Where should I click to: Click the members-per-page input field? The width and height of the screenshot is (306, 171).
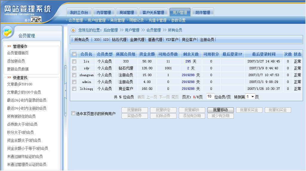tap(210, 96)
